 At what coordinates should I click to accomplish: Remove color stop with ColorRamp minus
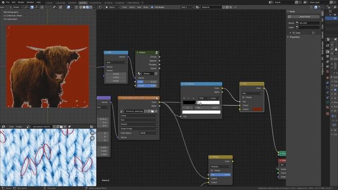coord(189,98)
